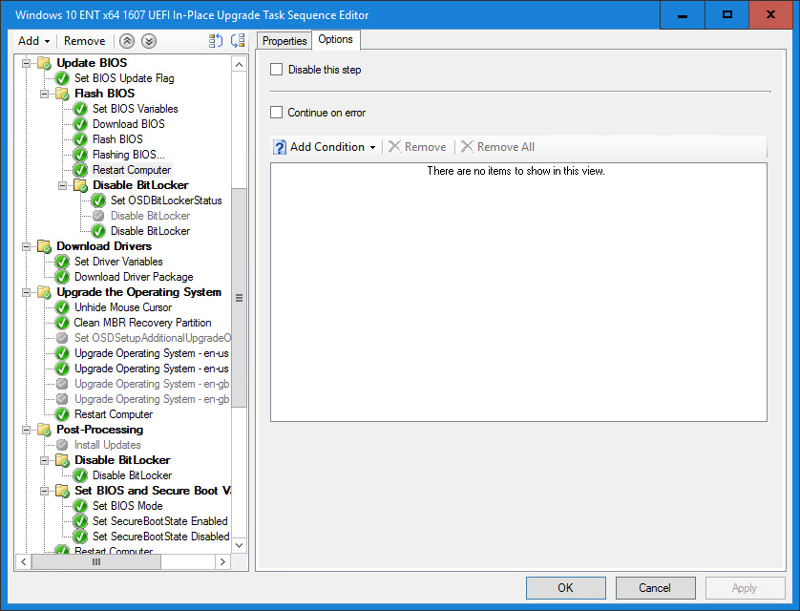This screenshot has width=800, height=611.
Task: Click the grey disabled icon beside Install Updates
Action: coord(62,445)
